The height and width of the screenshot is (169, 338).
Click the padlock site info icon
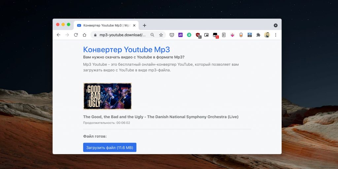click(x=95, y=35)
